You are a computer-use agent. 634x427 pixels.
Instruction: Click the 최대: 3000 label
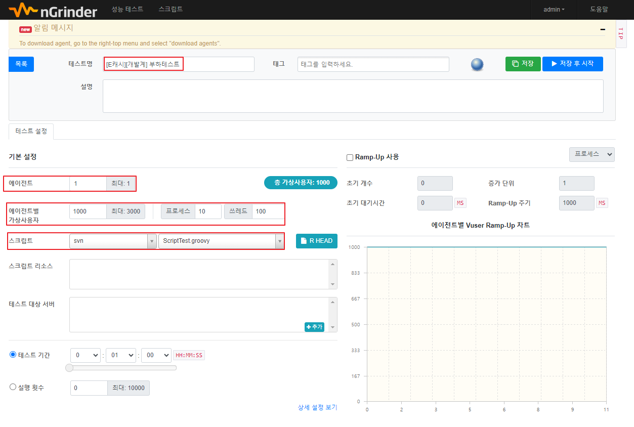(x=126, y=211)
